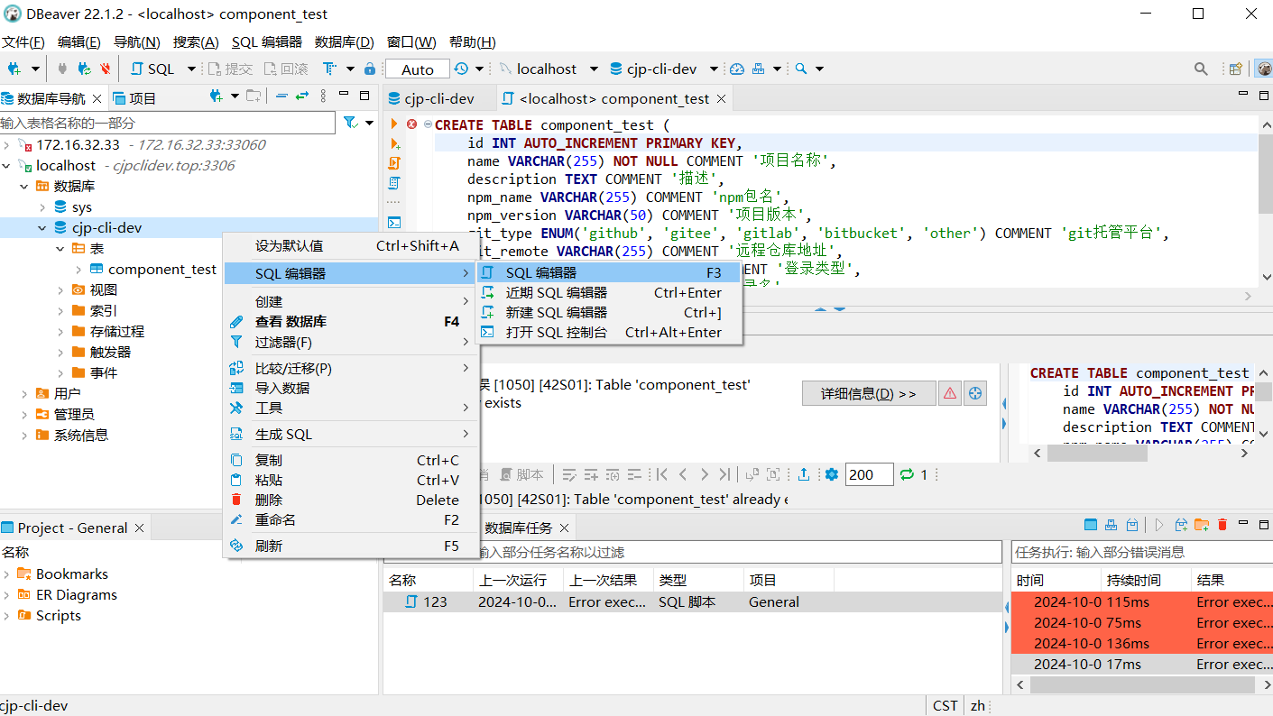Click the red trash delete task icon
The width and height of the screenshot is (1273, 716).
coord(1222,525)
